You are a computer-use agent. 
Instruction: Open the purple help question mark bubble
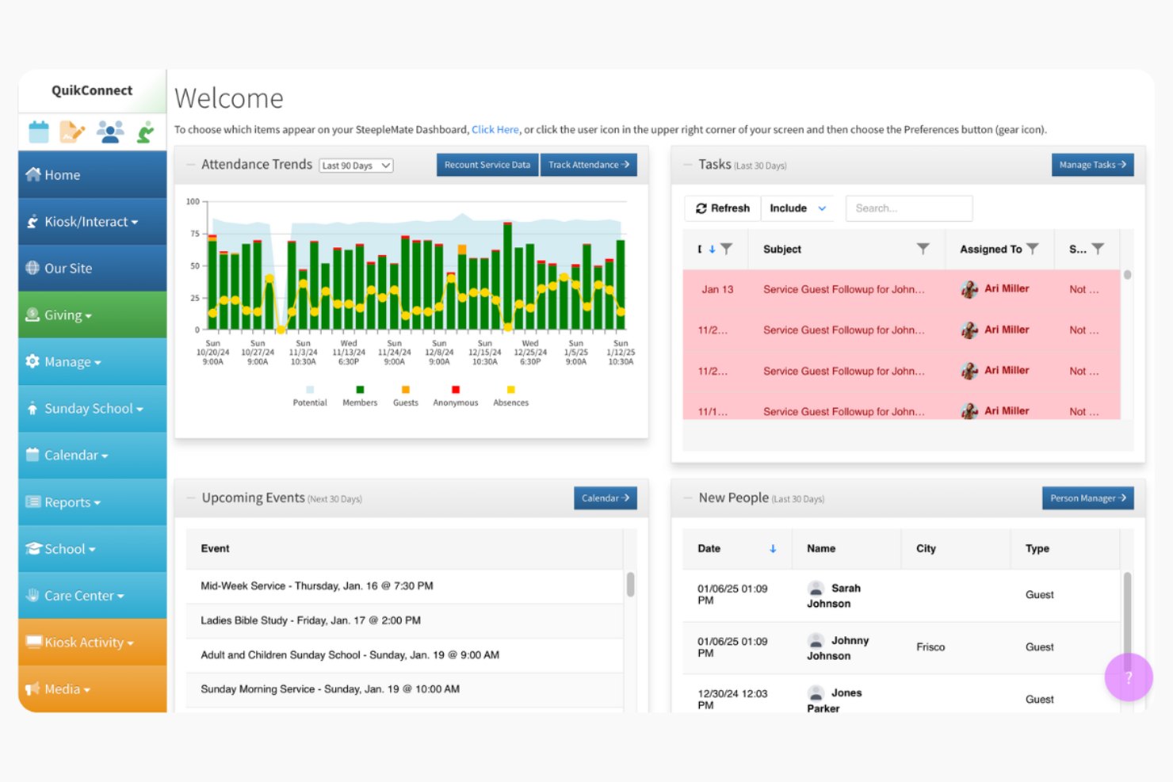click(1129, 677)
